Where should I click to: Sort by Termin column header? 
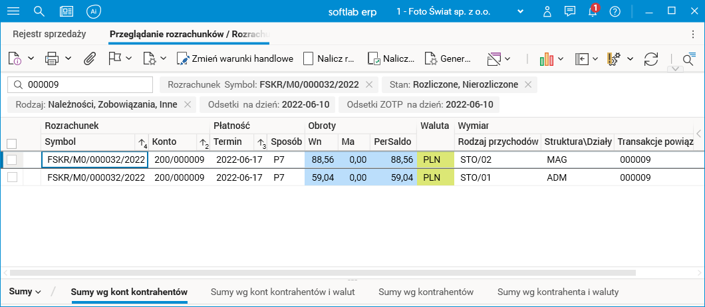point(239,142)
